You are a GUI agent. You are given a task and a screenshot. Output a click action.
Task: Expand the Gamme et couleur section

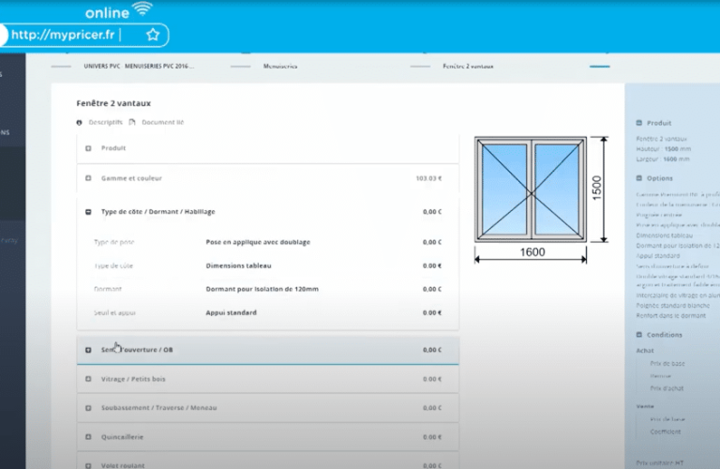click(88, 178)
